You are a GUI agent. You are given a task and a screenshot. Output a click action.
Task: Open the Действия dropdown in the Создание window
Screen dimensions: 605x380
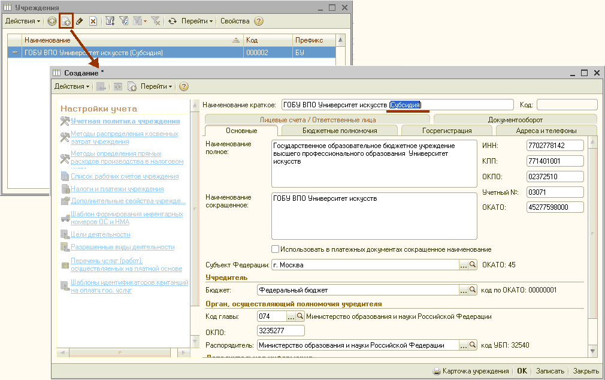tap(72, 86)
